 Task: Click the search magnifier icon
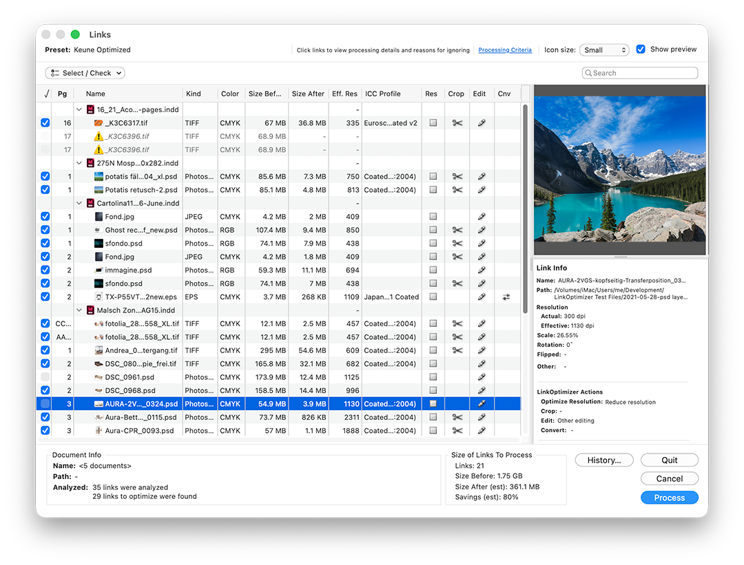(x=588, y=73)
